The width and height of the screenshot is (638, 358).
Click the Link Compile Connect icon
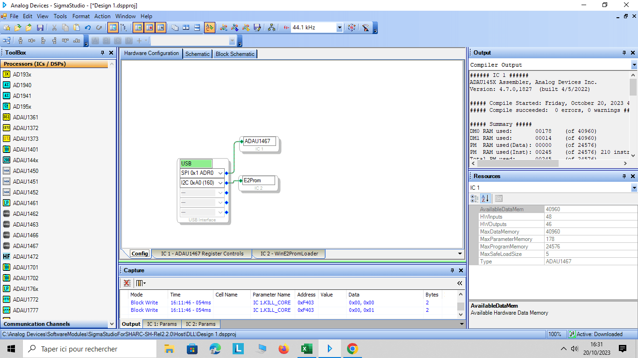[x=235, y=28]
